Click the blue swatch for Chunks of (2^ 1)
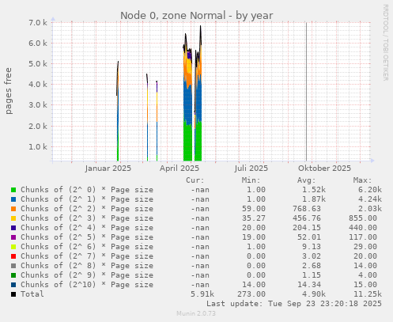 point(13,199)
